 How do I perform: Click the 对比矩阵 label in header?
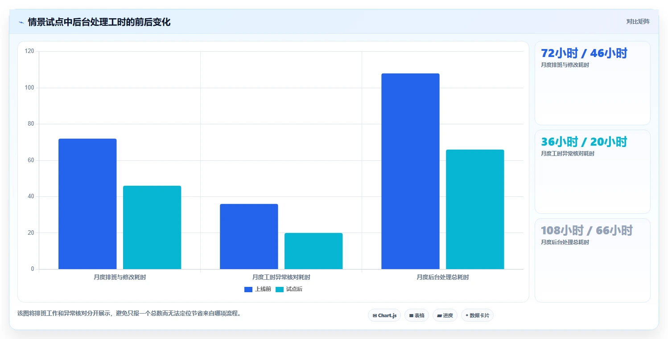(638, 22)
